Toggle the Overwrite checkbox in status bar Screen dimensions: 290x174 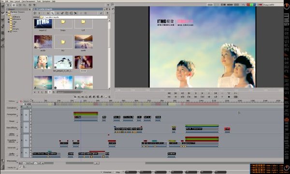click(x=101, y=172)
